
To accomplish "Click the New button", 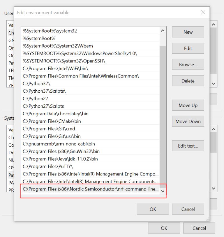I will [x=188, y=32].
